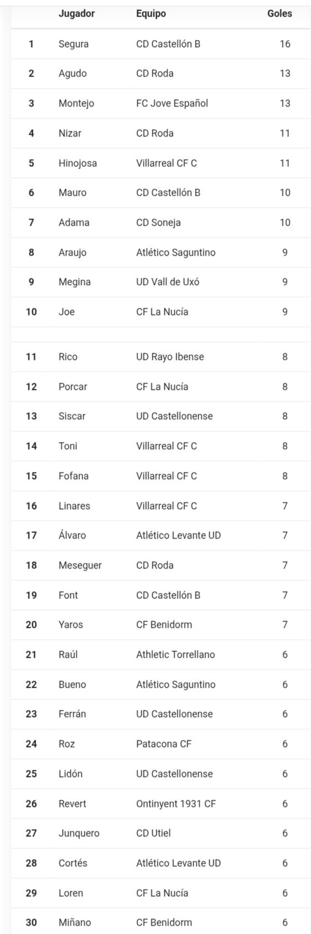
Task: Click UD Rayo Ibense team name
Action: 170,357
